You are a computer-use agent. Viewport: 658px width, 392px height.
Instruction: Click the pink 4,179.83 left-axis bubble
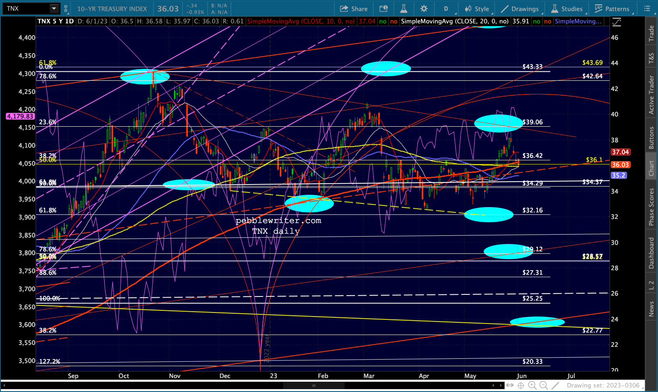20,116
